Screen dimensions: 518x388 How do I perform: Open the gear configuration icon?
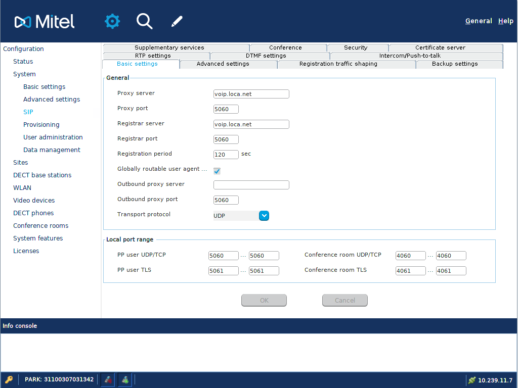(112, 21)
